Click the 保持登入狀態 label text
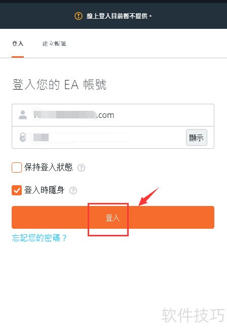Screen dimensions: 227x332 coord(49,168)
